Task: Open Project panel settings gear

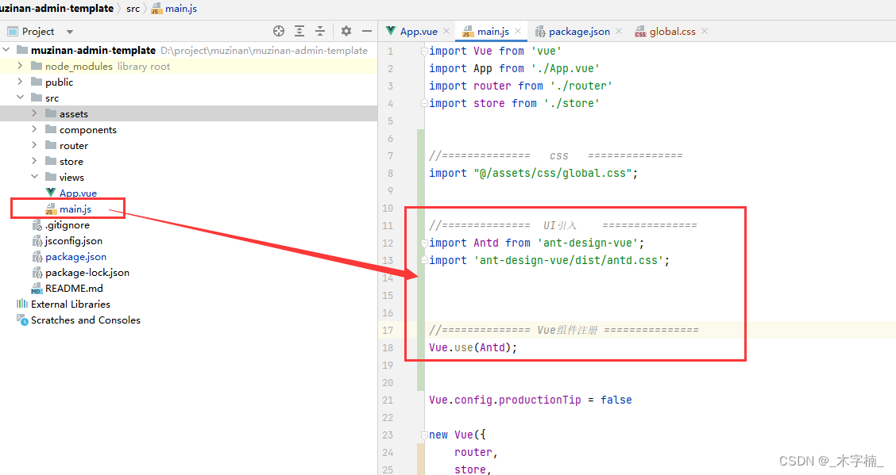Action: (x=346, y=32)
